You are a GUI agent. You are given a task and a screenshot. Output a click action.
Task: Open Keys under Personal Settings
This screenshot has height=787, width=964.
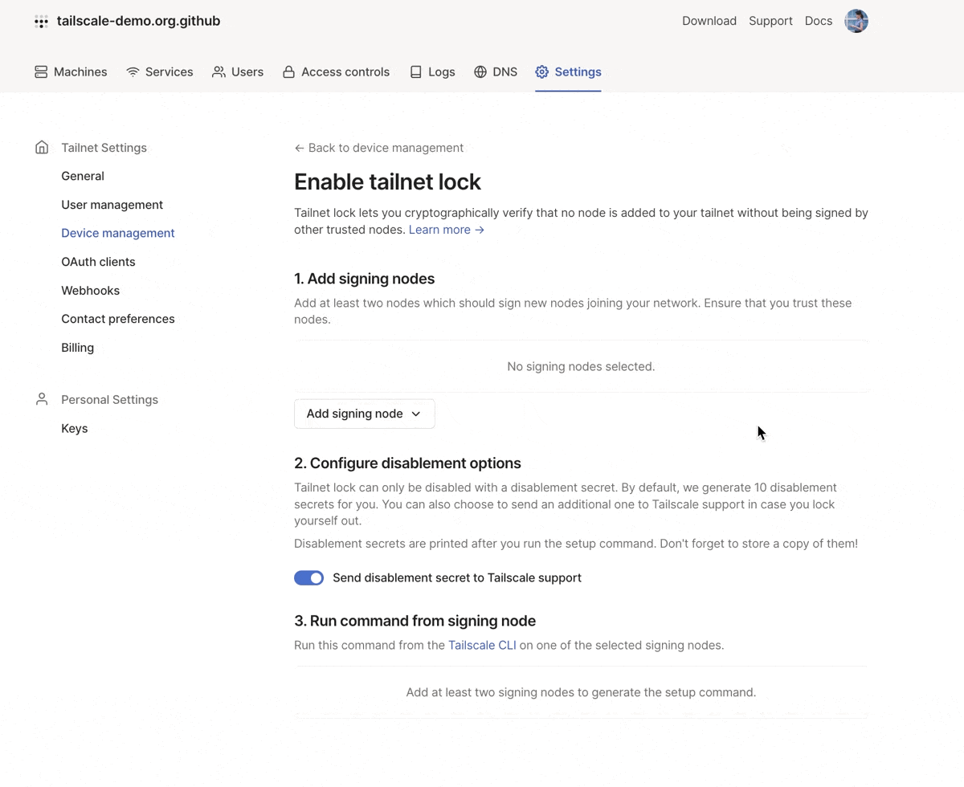tap(75, 429)
